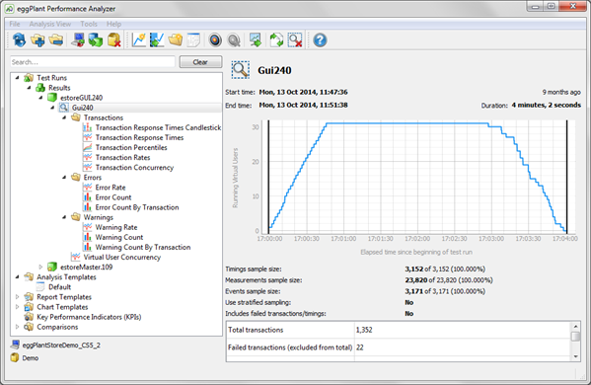Click the computer with arrow toolbar icon
The width and height of the screenshot is (591, 385).
[78, 39]
